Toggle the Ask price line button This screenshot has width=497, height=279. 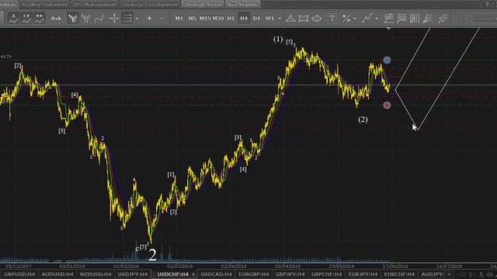(x=56, y=19)
